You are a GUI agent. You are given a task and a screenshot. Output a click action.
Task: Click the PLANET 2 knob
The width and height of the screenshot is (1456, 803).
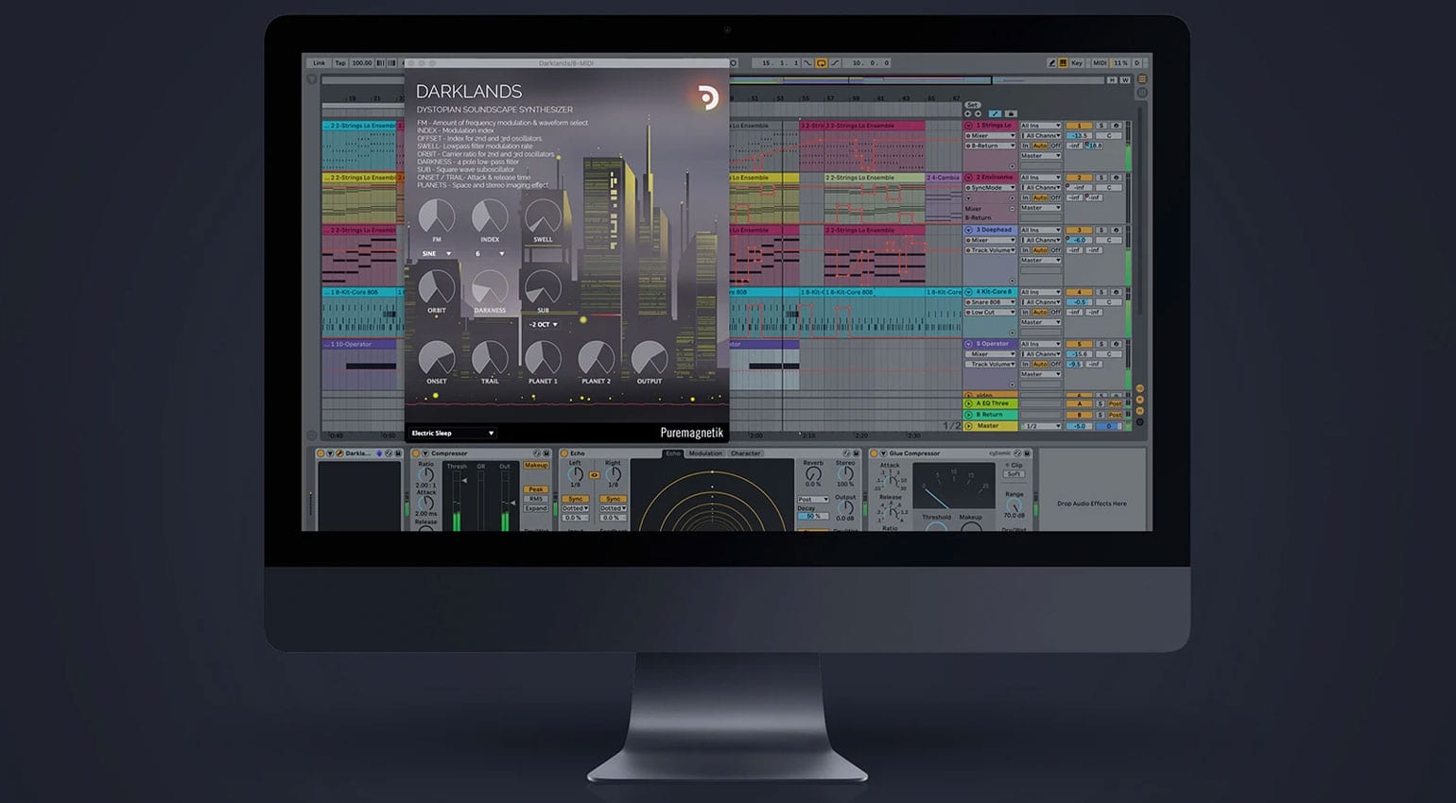[596, 359]
